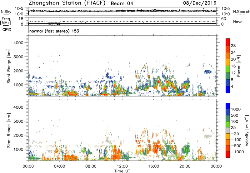Click the 'N.Search' legend label
The width and height of the screenshot is (250, 173).
pos(241,12)
